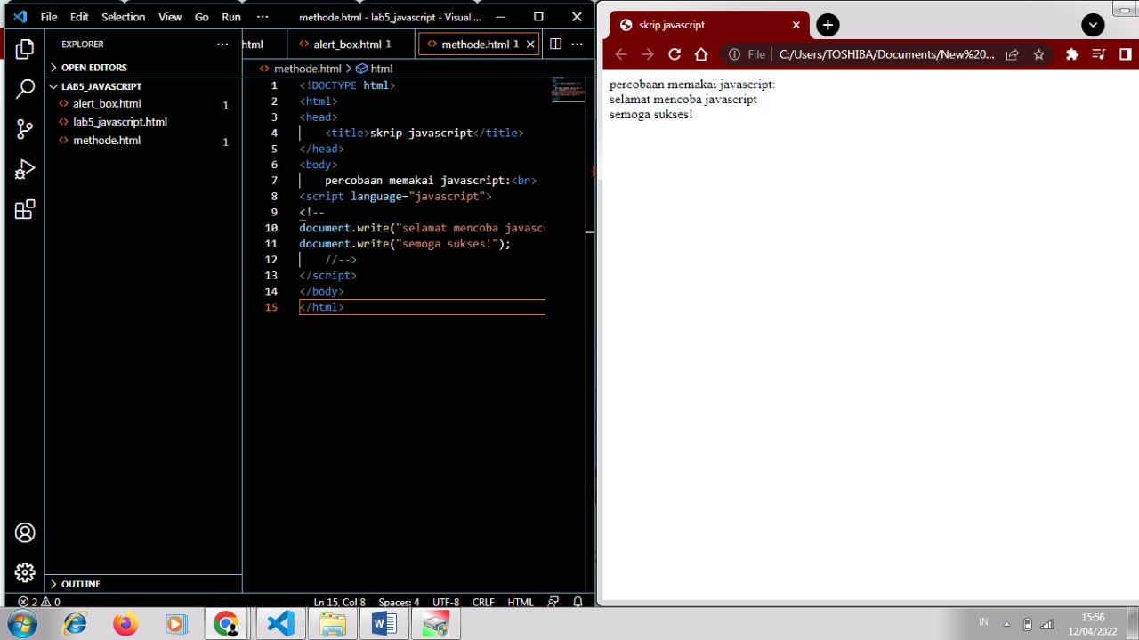The image size is (1139, 640).
Task: Open the Manage settings gear icon
Action: (24, 572)
